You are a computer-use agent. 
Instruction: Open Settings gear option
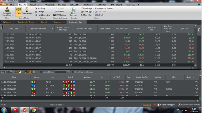(x=39, y=12)
